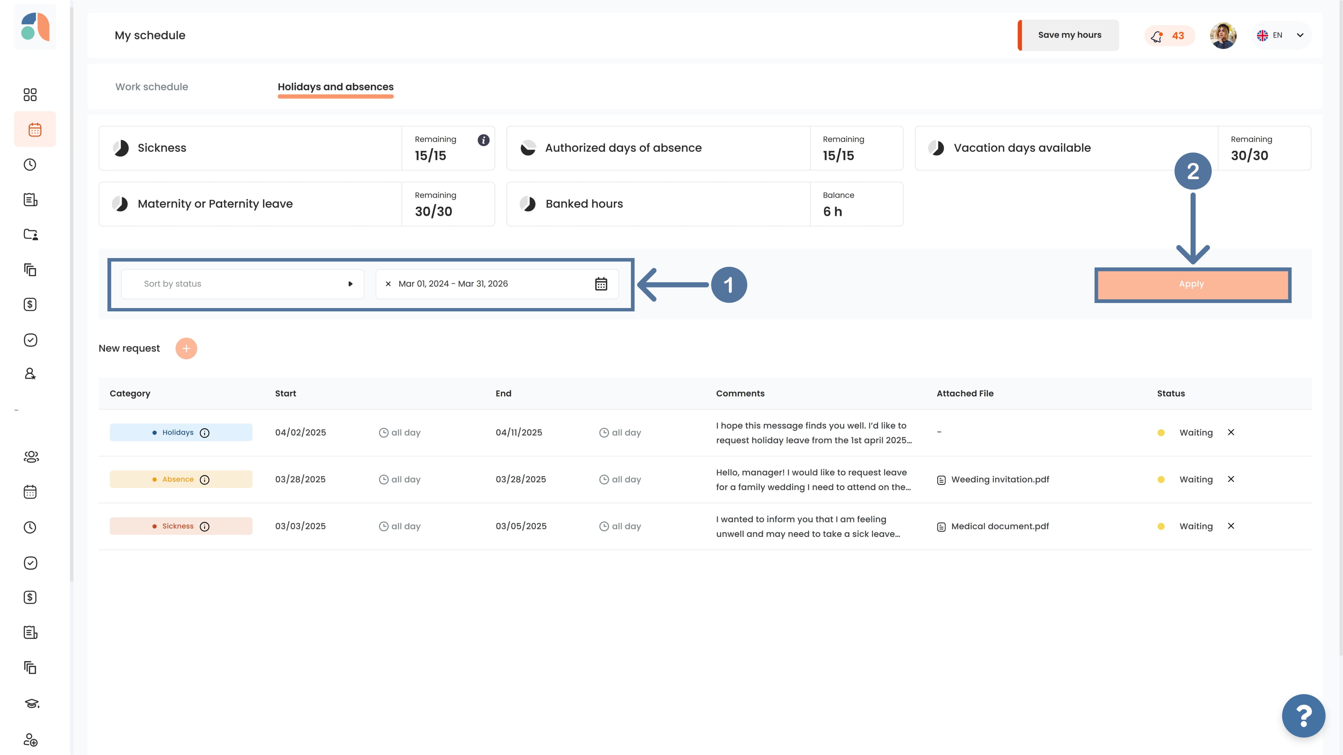The image size is (1343, 755).
Task: Open the lower copy documents icon
Action: [30, 667]
